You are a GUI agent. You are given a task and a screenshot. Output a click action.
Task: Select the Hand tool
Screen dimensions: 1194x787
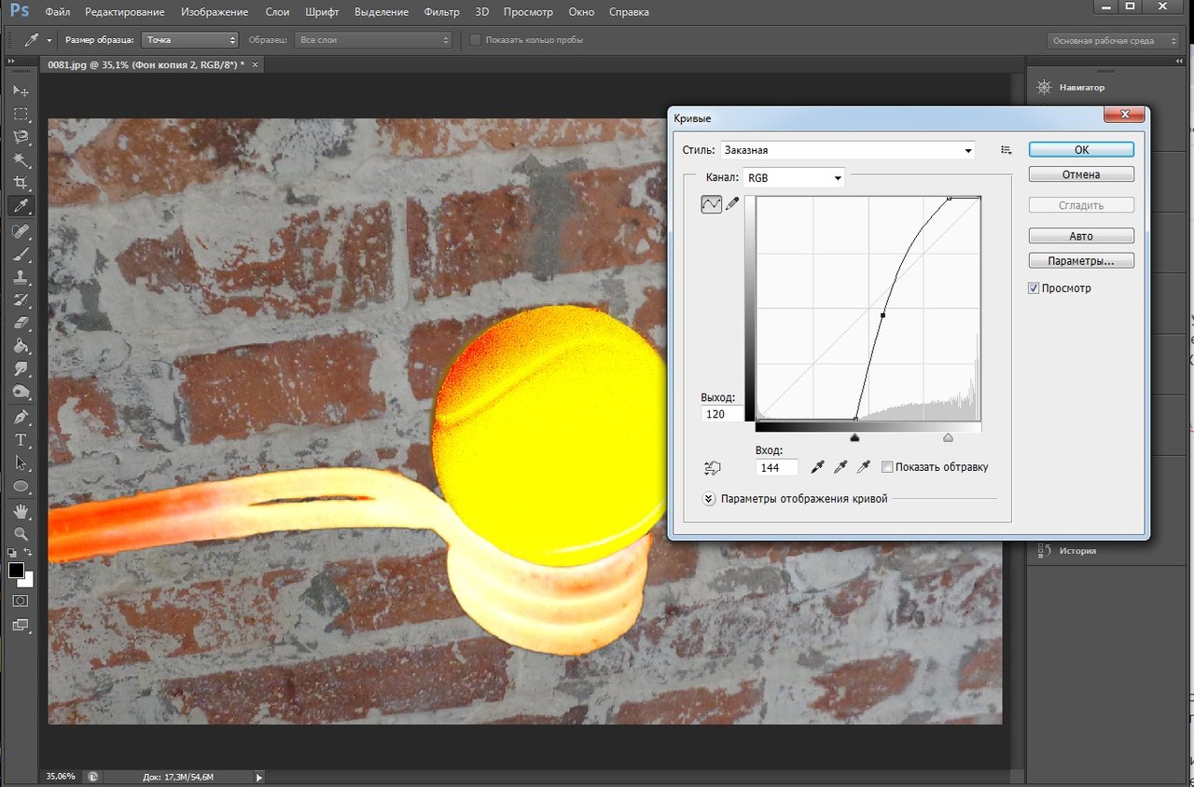coord(21,511)
